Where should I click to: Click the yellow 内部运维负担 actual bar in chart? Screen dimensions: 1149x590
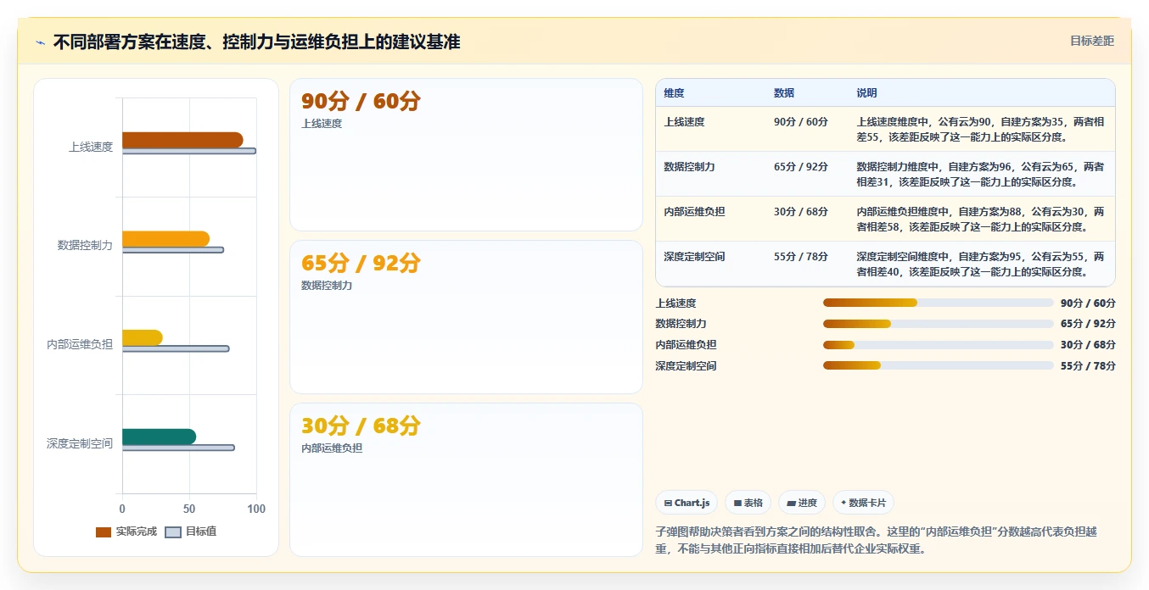tap(143, 337)
